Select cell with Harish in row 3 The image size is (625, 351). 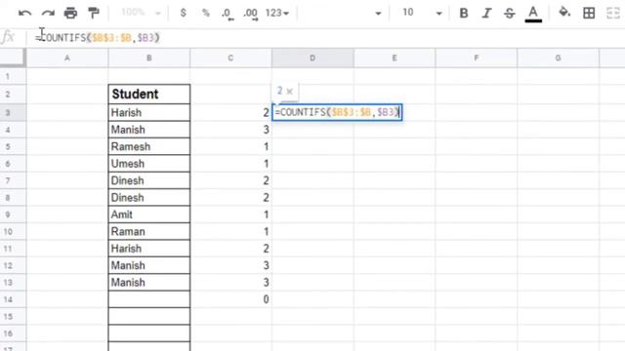pos(149,113)
